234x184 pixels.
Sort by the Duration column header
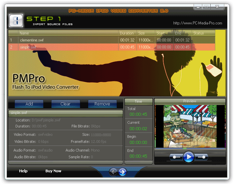[x=128, y=33]
